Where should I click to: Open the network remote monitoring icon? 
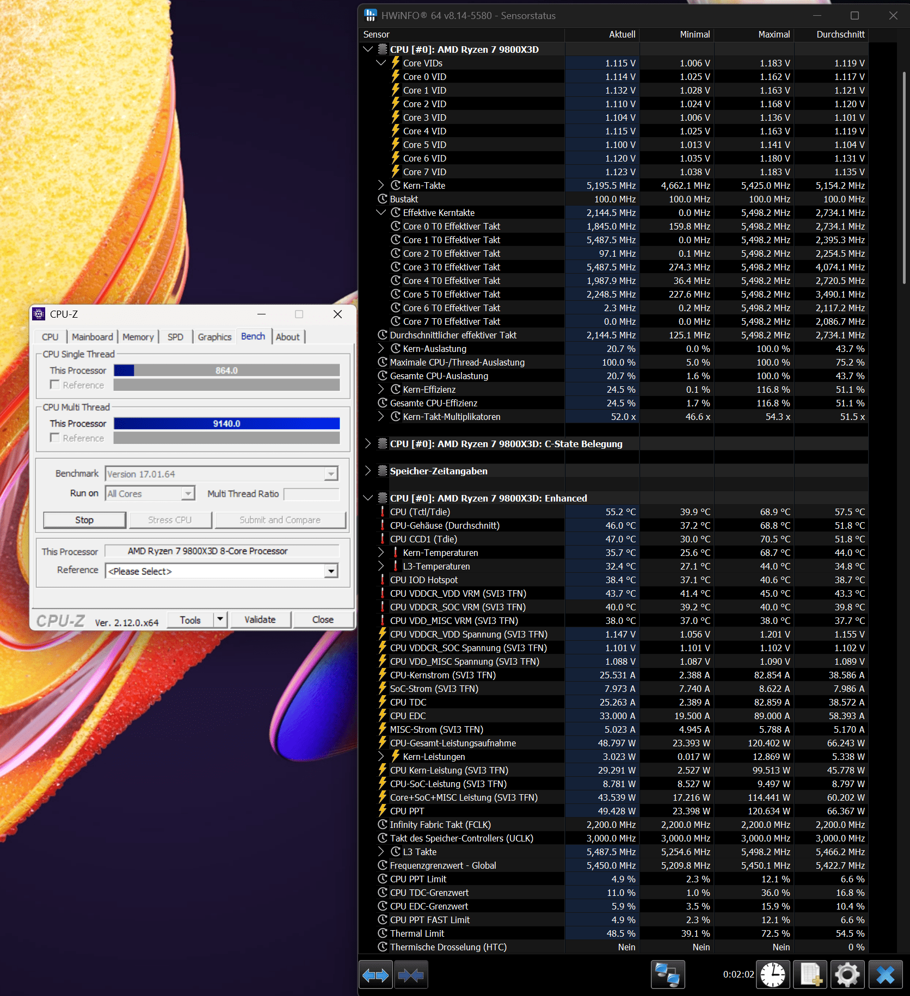pyautogui.click(x=668, y=975)
